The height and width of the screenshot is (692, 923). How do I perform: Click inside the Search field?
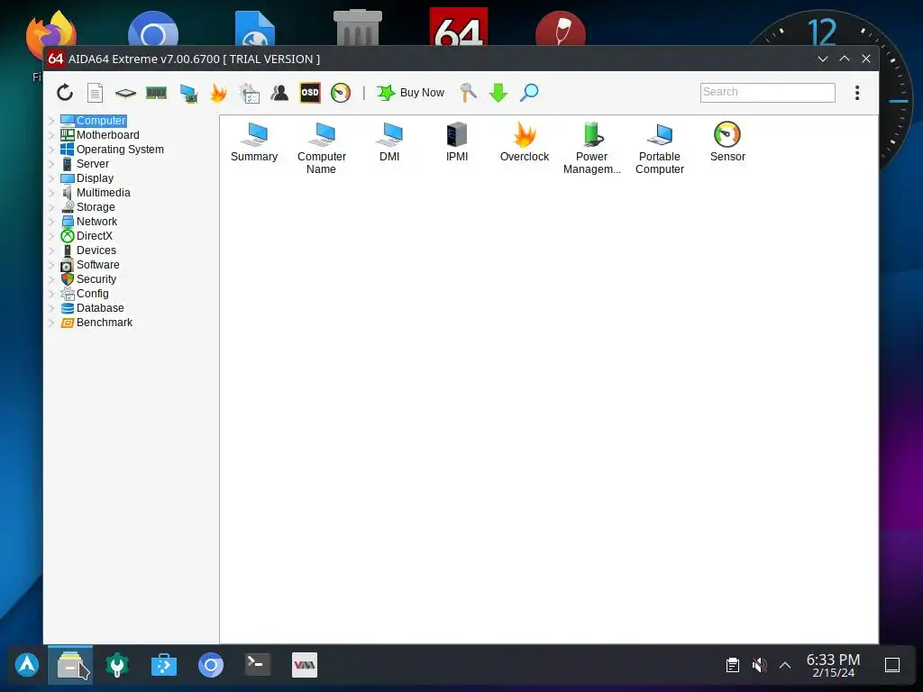click(768, 93)
